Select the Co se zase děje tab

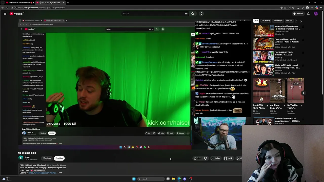coord(51,3)
